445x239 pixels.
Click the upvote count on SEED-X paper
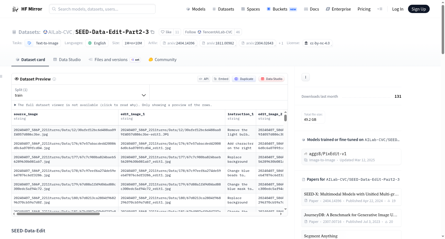[392, 201]
